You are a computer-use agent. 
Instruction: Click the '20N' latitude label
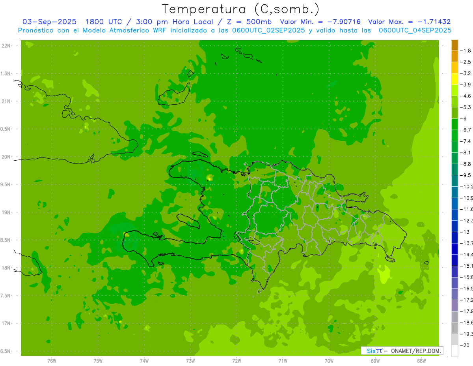[6, 157]
